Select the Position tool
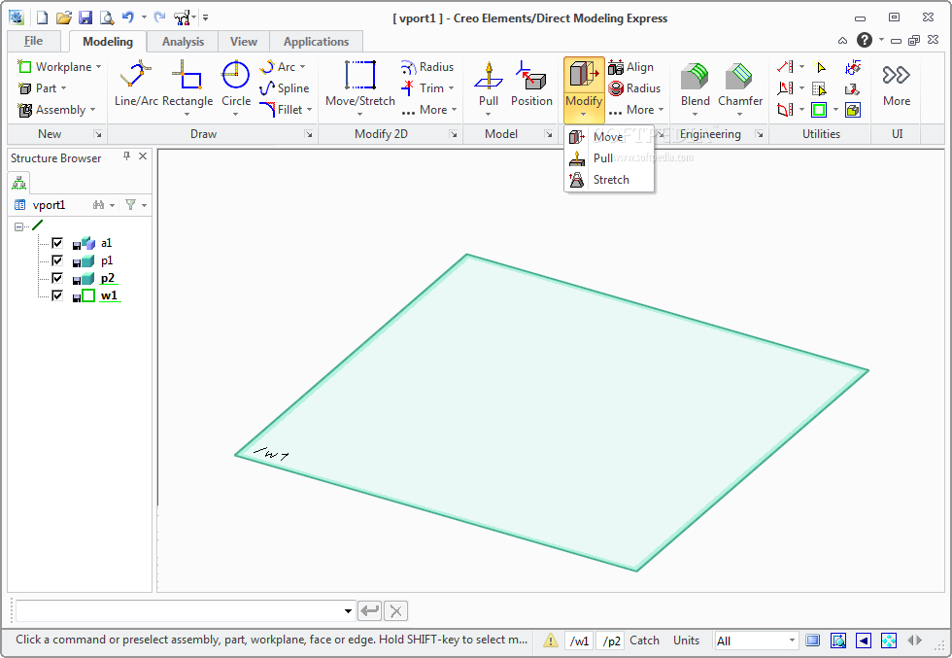This screenshot has height=658, width=952. click(531, 86)
